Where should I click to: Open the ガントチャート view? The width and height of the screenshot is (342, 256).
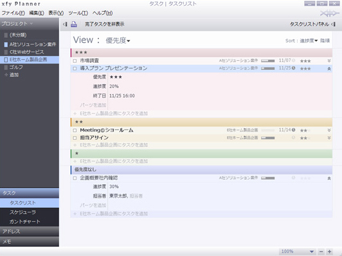[x=25, y=221]
